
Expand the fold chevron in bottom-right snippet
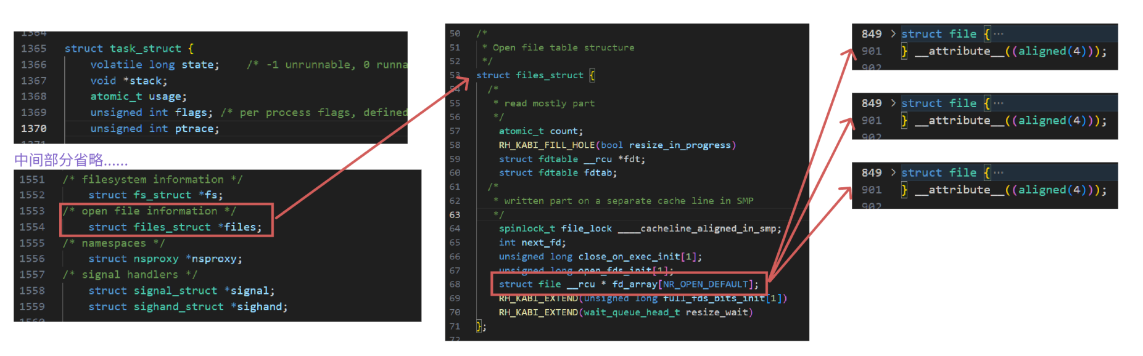(x=893, y=173)
